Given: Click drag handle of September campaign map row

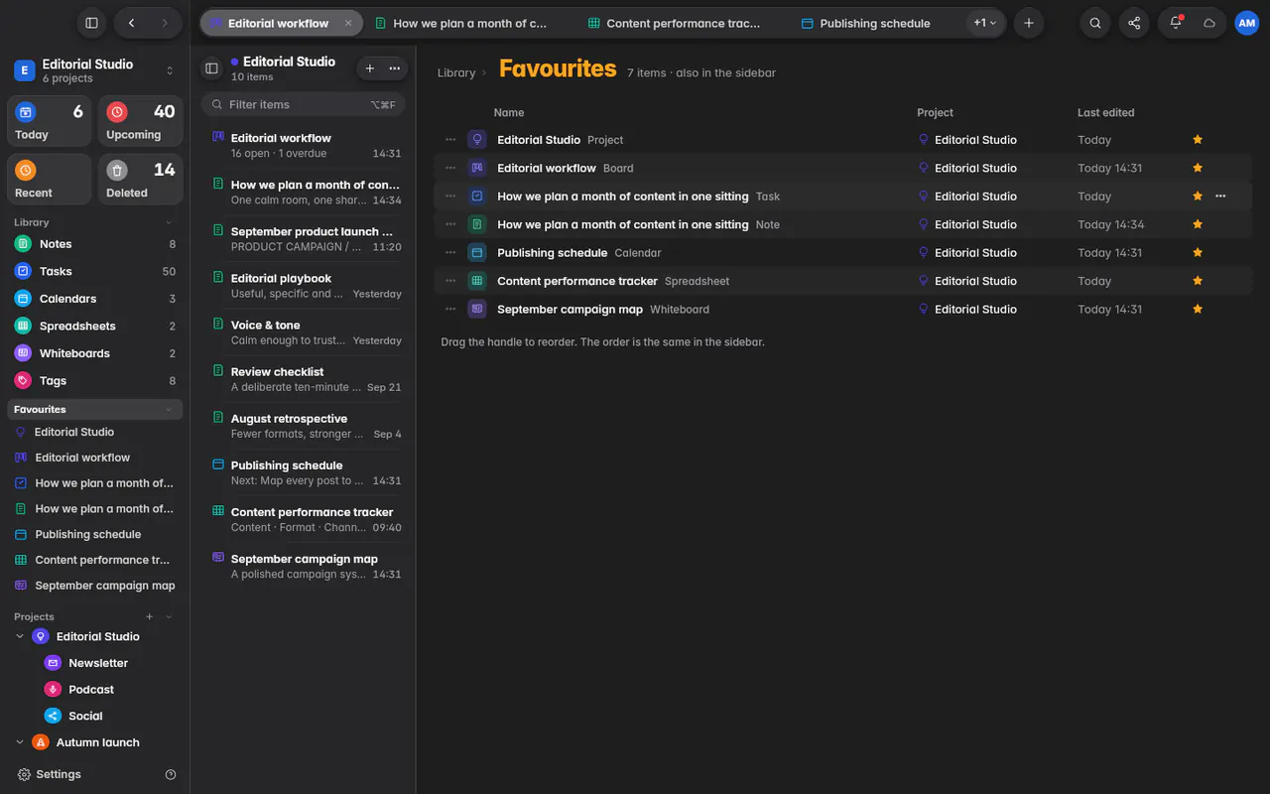Looking at the screenshot, I should (450, 309).
